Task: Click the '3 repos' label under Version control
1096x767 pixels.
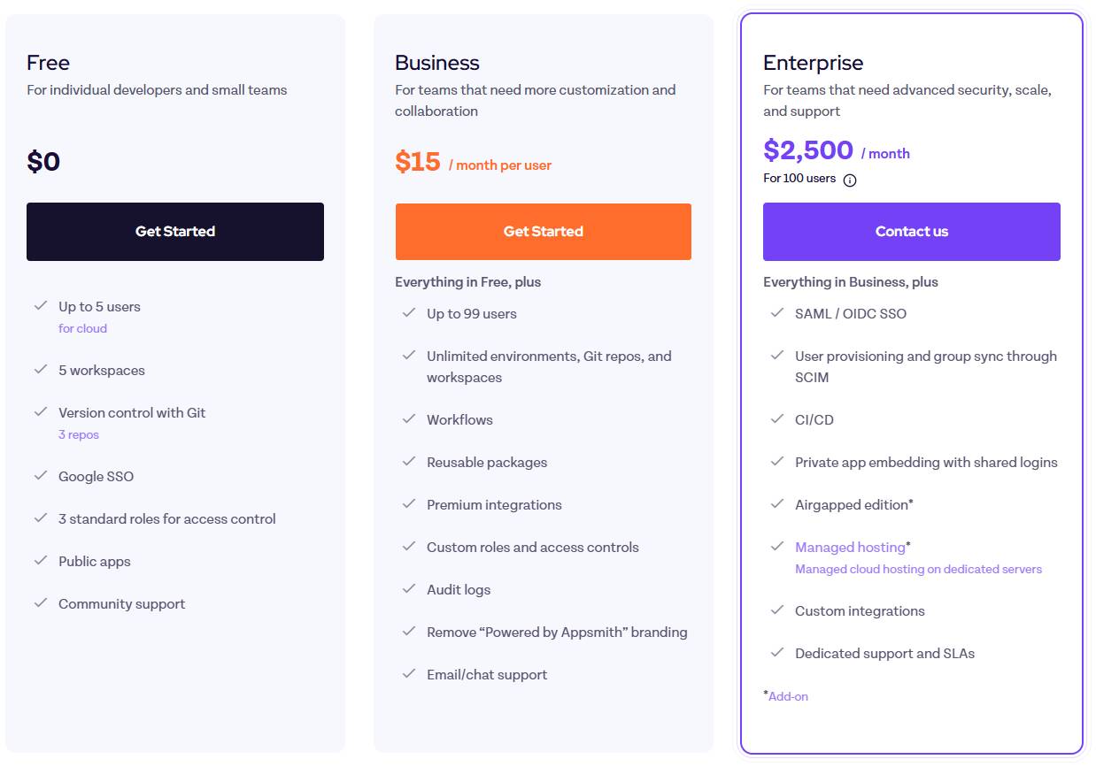Action: pos(78,433)
